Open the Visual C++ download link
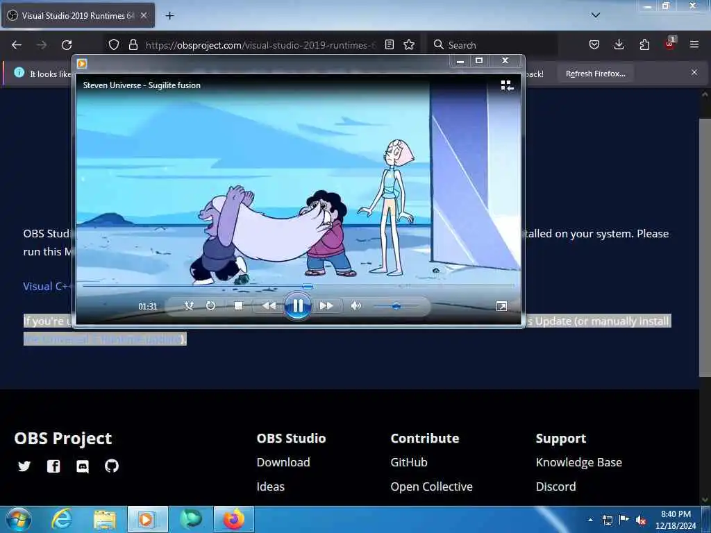This screenshot has height=533, width=711. (47, 287)
